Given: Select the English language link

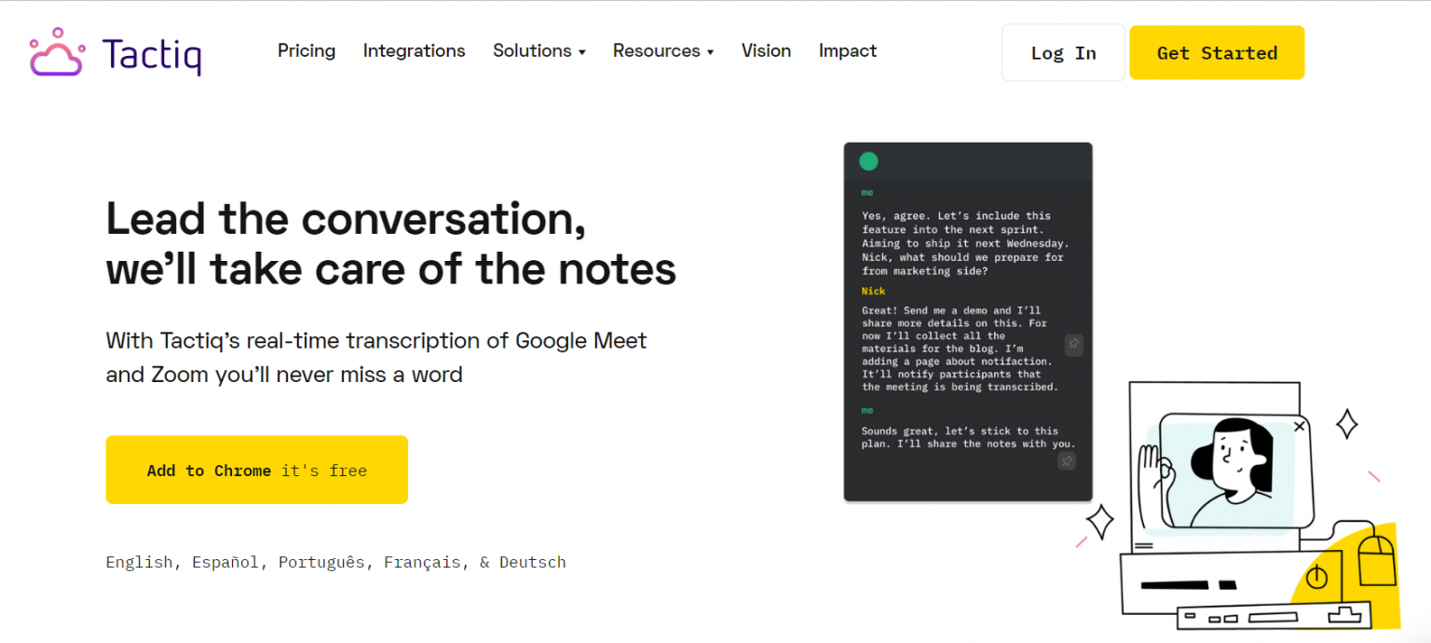Looking at the screenshot, I should click(139, 561).
